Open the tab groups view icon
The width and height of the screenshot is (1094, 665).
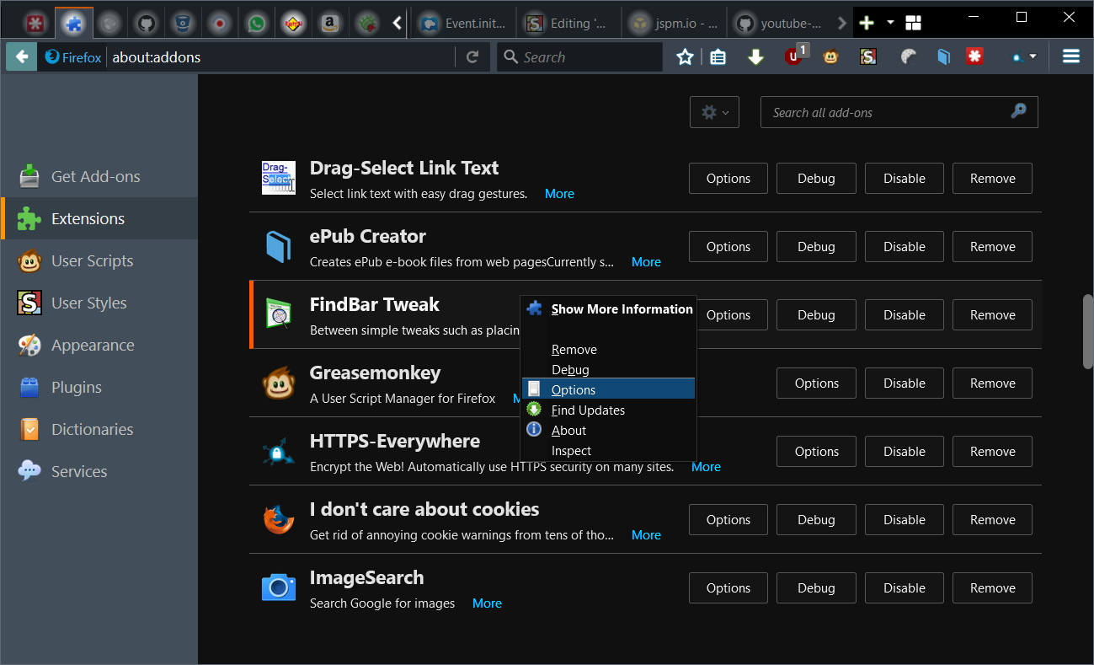(914, 23)
